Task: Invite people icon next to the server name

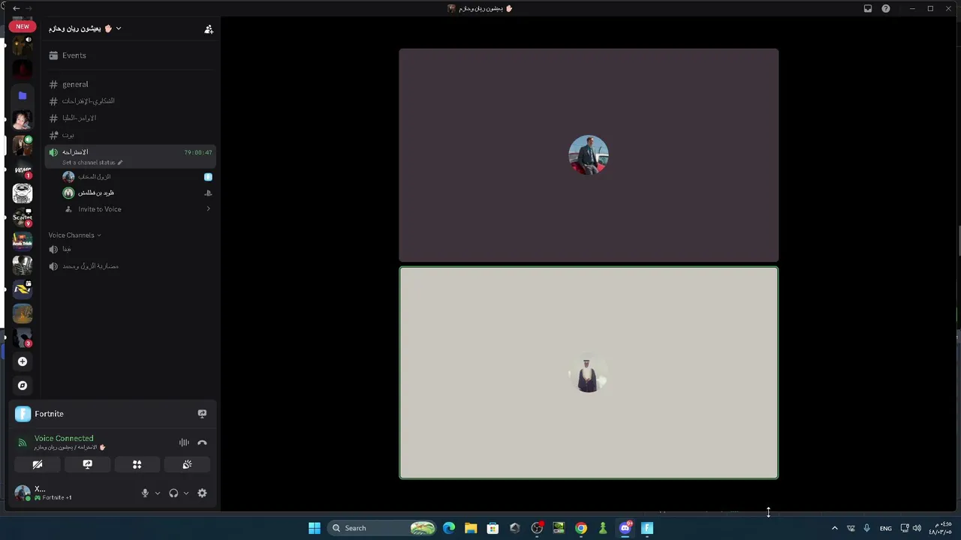Action: [x=209, y=29]
